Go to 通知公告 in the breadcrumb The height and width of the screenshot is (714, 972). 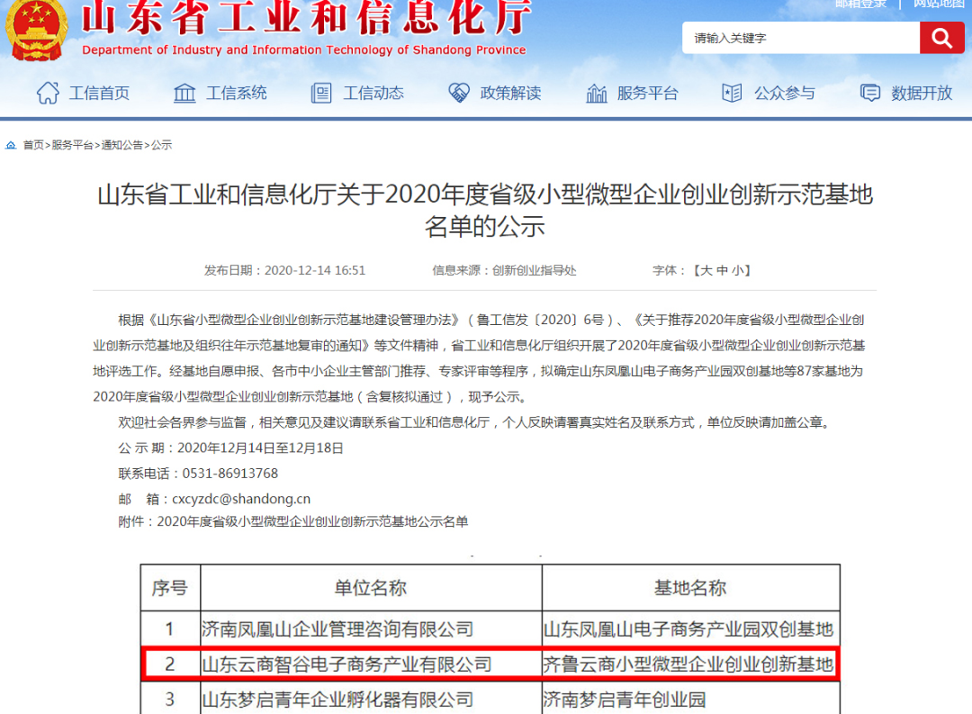point(122,145)
